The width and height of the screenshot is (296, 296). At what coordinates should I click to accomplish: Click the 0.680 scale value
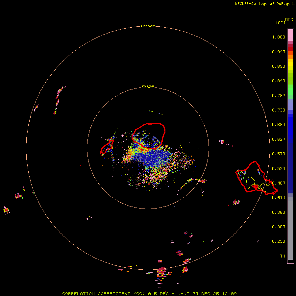click(x=279, y=125)
